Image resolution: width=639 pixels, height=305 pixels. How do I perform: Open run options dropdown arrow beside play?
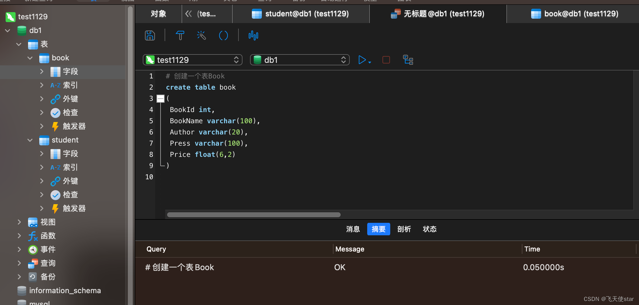370,62
